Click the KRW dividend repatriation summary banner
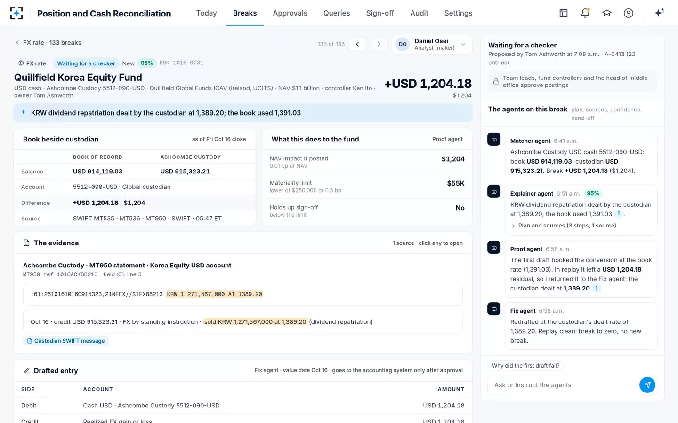This screenshot has height=423, width=678. click(x=243, y=113)
